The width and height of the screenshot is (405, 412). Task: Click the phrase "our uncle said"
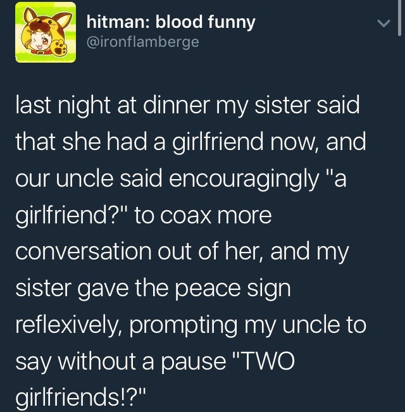click(x=89, y=179)
